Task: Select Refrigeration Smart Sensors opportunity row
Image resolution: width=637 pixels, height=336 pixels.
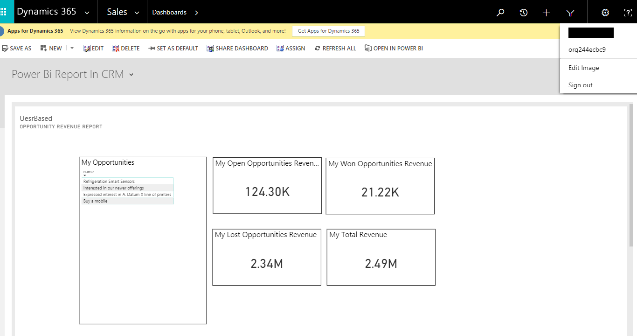Action: click(127, 181)
